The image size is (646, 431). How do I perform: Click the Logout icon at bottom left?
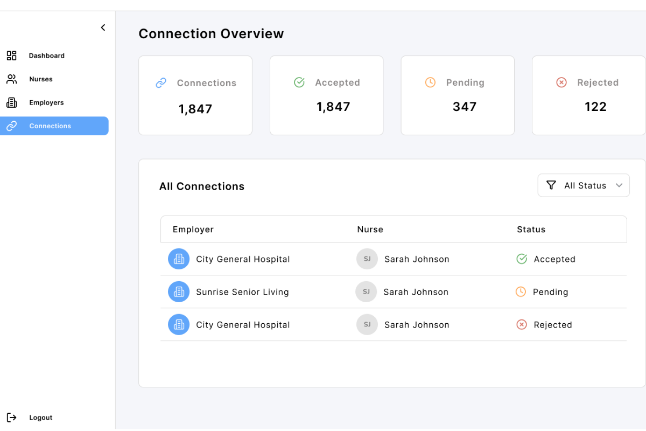pyautogui.click(x=11, y=418)
